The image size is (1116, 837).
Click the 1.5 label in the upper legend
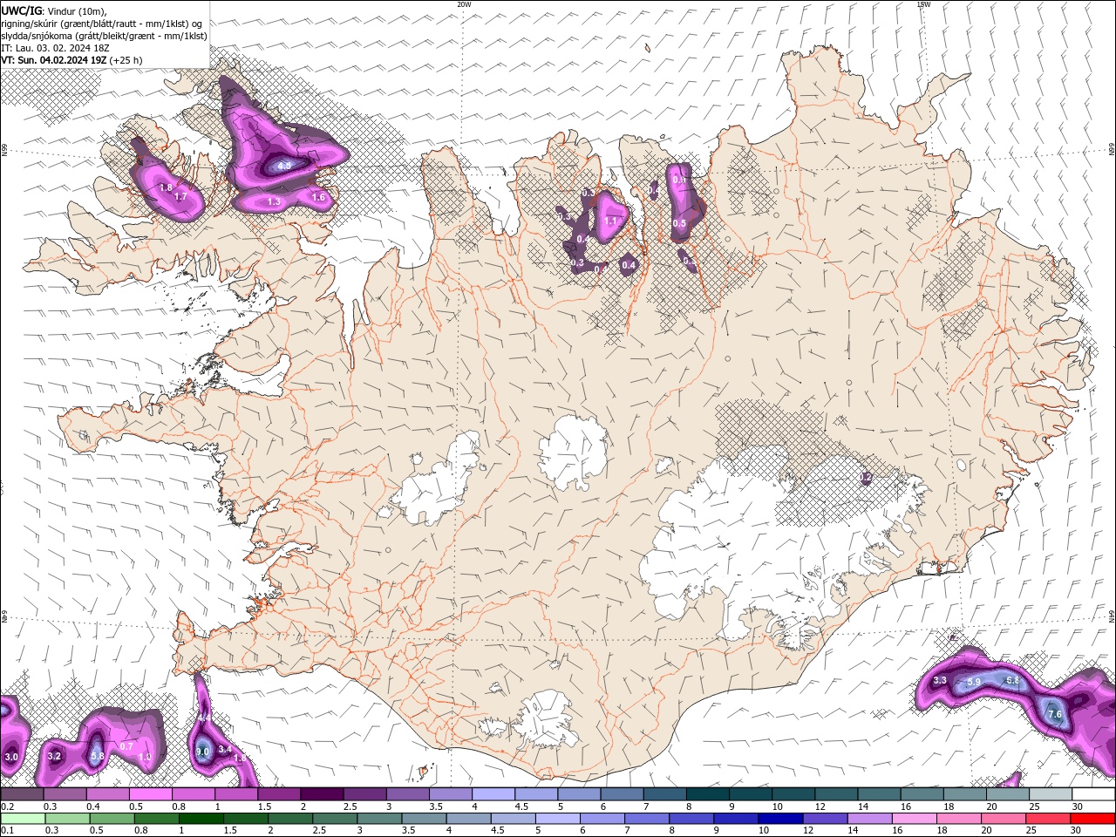[264, 807]
